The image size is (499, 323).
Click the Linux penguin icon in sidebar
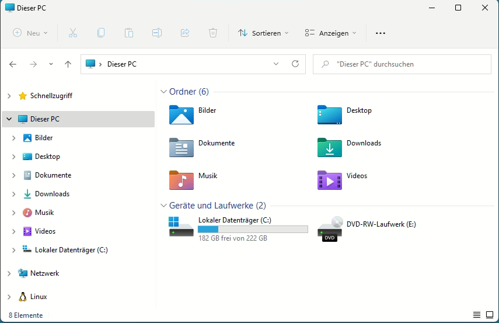coord(23,297)
